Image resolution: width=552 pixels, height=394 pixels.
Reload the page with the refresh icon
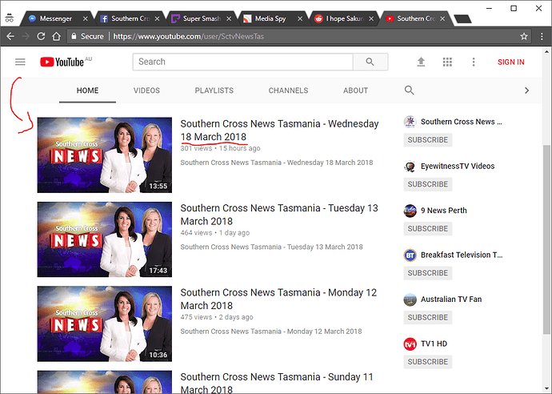pyautogui.click(x=41, y=36)
